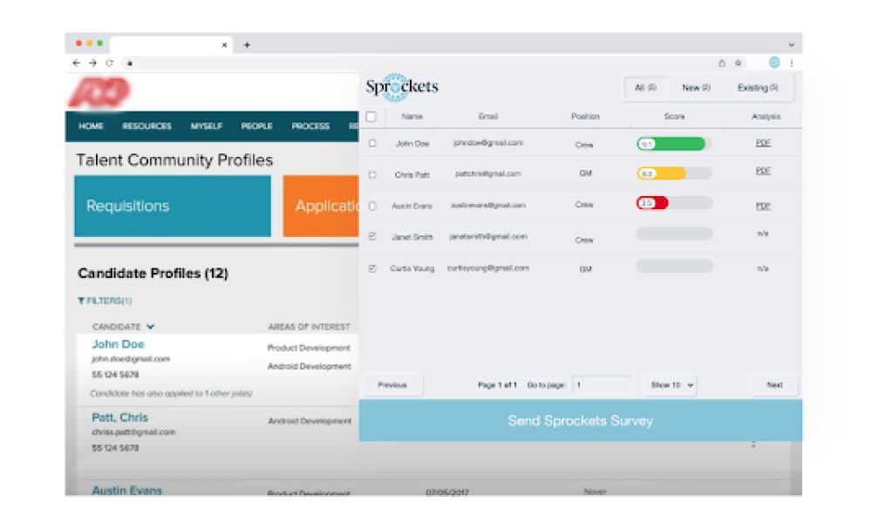Screen dimensions: 872x523
Task: Open Patt, Chris candidate profile link
Action: point(120,418)
